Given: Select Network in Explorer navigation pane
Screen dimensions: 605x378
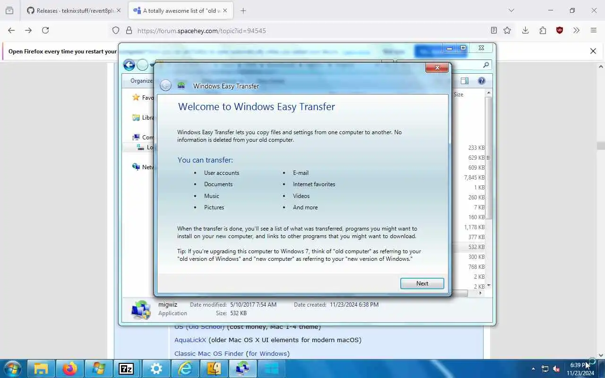Looking at the screenshot, I should pyautogui.click(x=144, y=167).
